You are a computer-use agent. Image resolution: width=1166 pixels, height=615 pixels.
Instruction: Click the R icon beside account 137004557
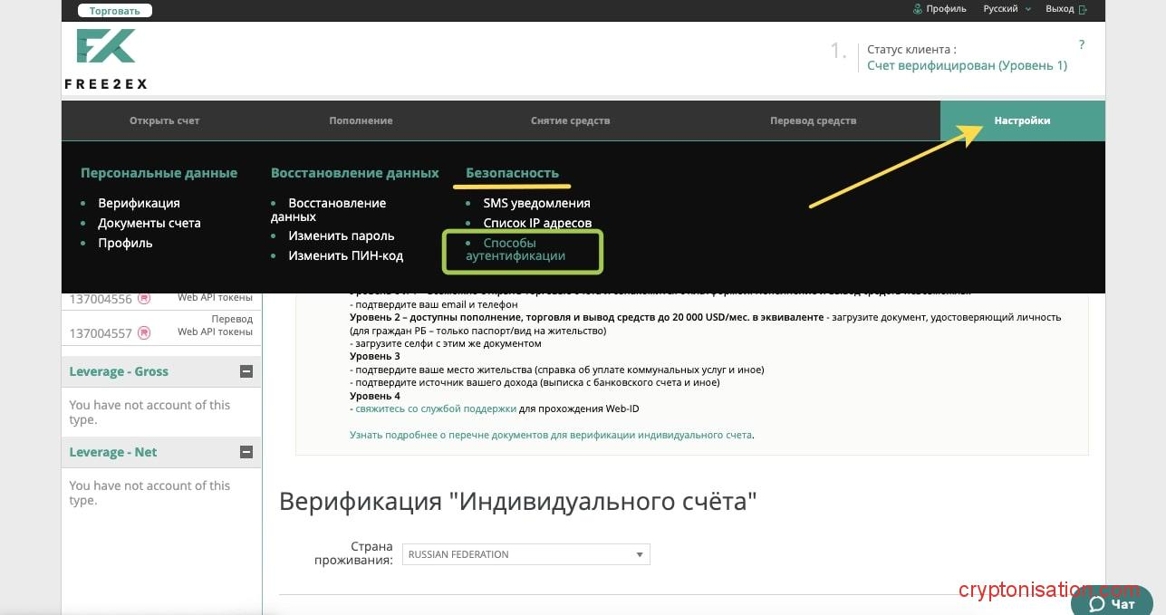pos(144,333)
